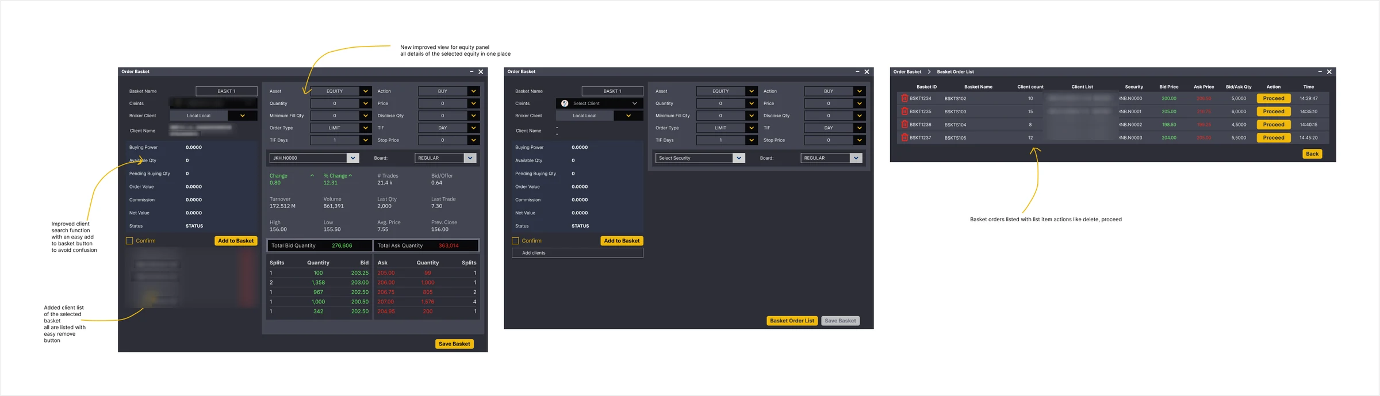Click the yellow Save Basket button
Image resolution: width=1380 pixels, height=396 pixels.
[454, 344]
